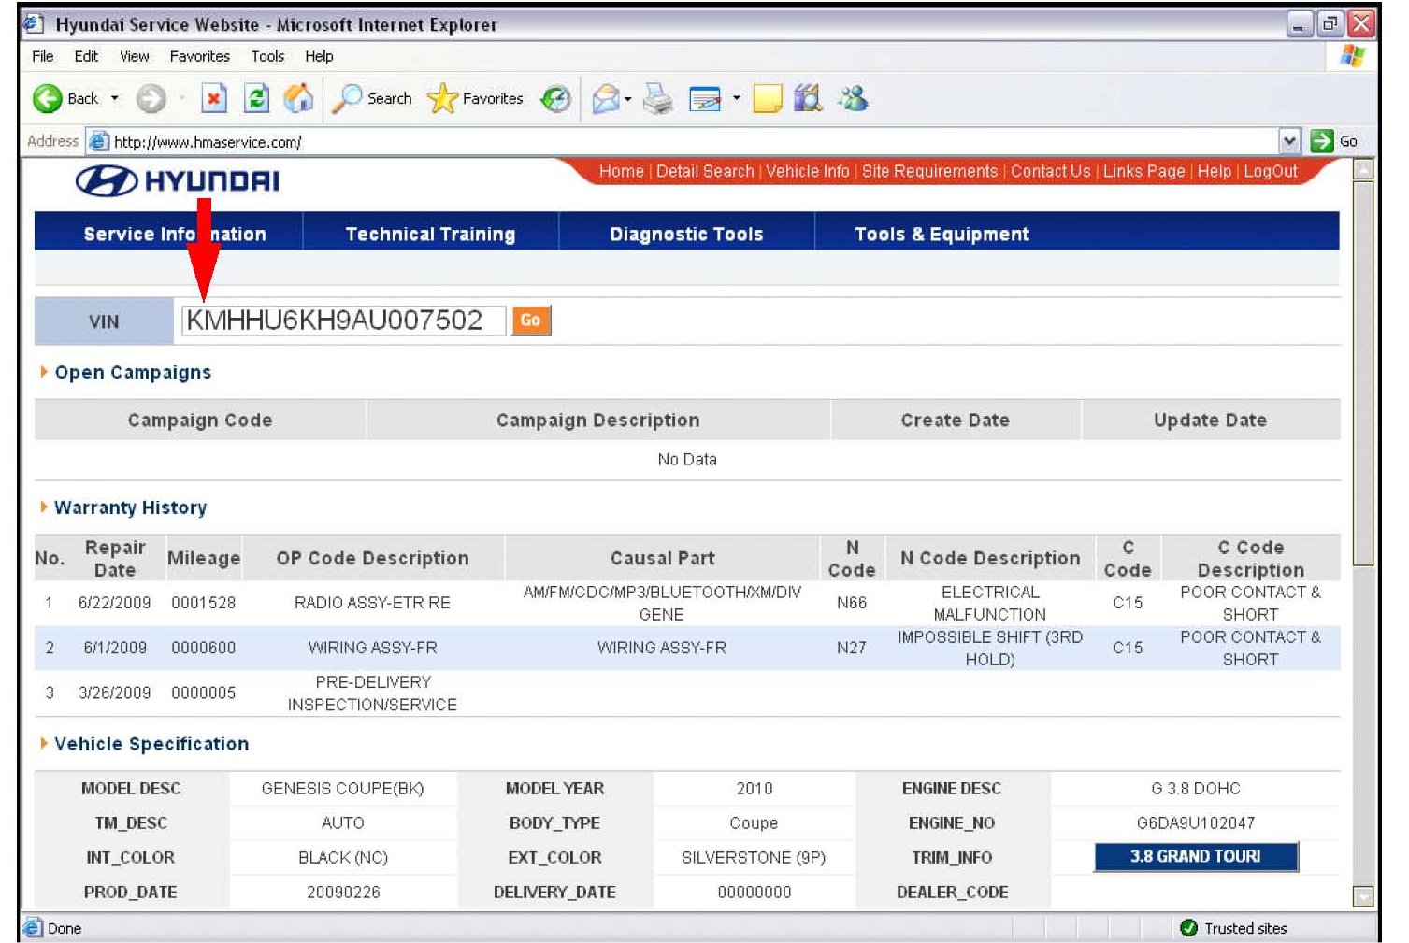Screen dimensions: 1409x943
Task: Click the vertical scrollbar thumb
Action: click(x=1363, y=373)
